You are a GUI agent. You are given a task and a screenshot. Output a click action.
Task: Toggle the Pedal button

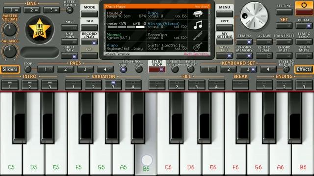point(304,26)
